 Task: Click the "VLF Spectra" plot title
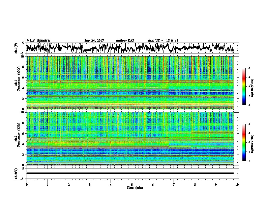click(38, 41)
